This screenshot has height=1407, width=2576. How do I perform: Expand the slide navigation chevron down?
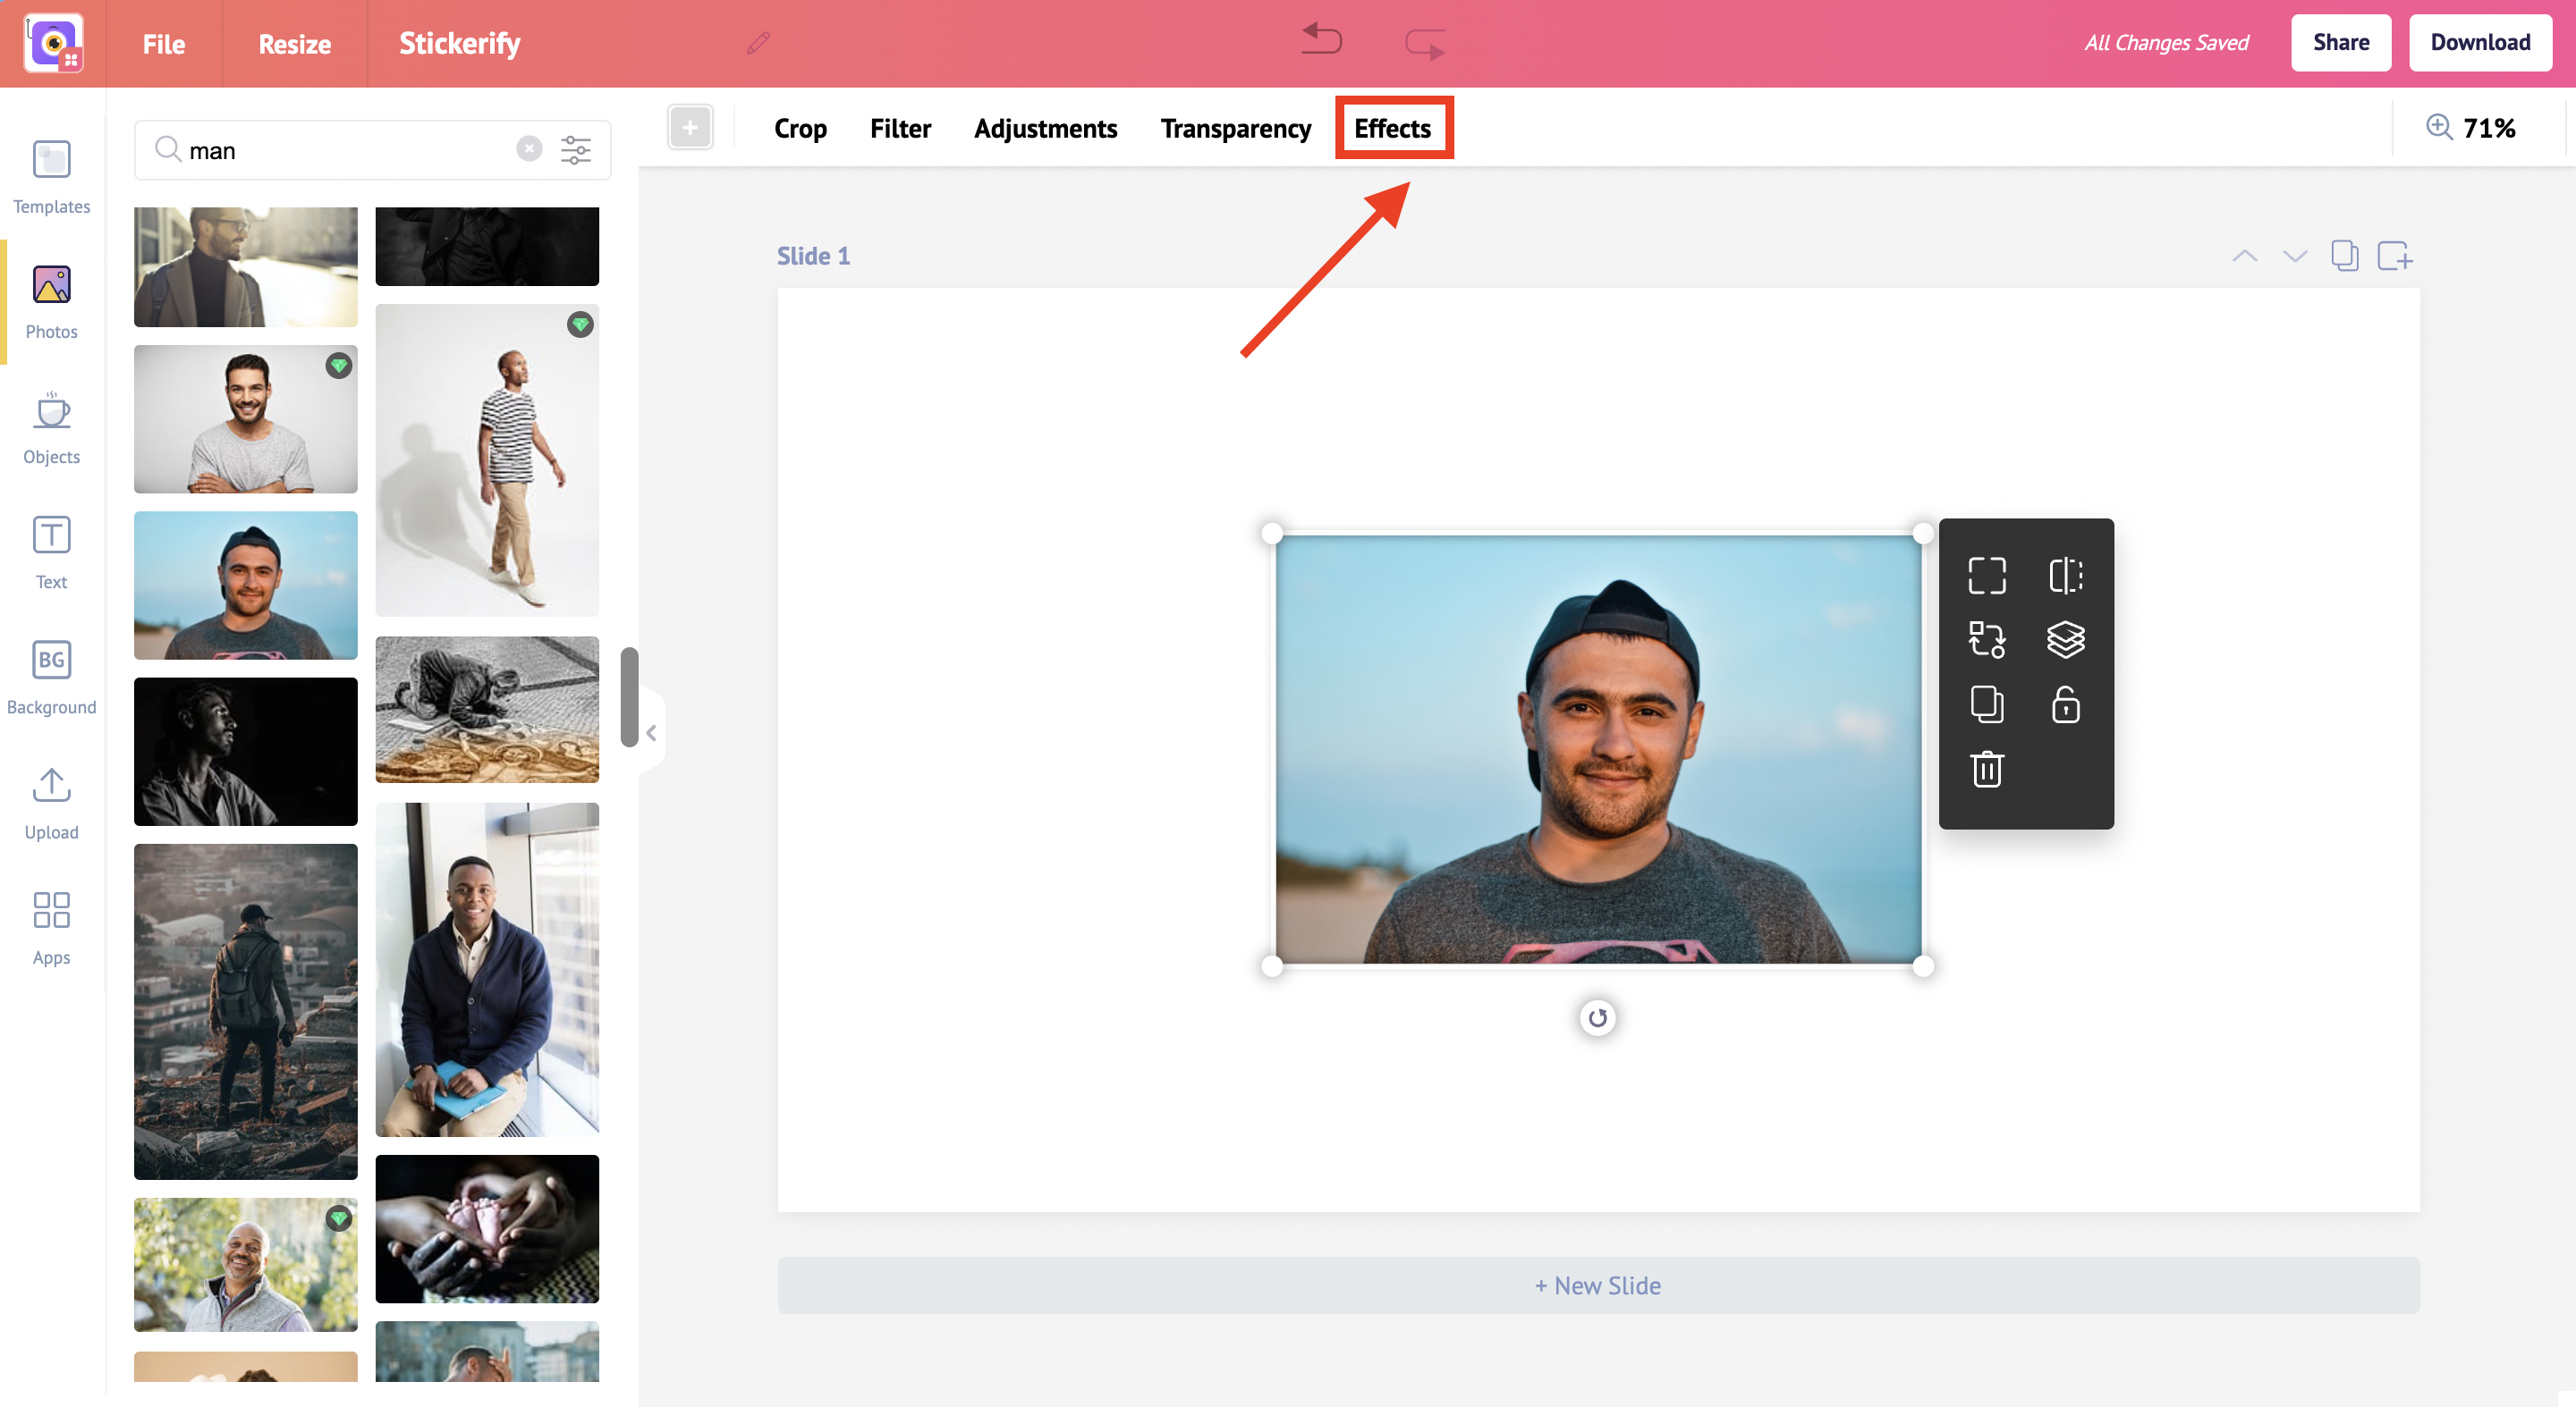tap(2292, 257)
